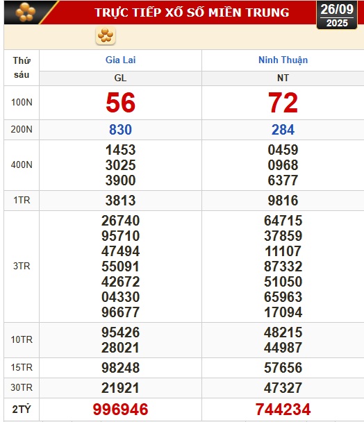Viewport: 364px width, 422px height.
Task: Click the Trực tiếp xổ số miền Trung title
Action: coord(192,12)
